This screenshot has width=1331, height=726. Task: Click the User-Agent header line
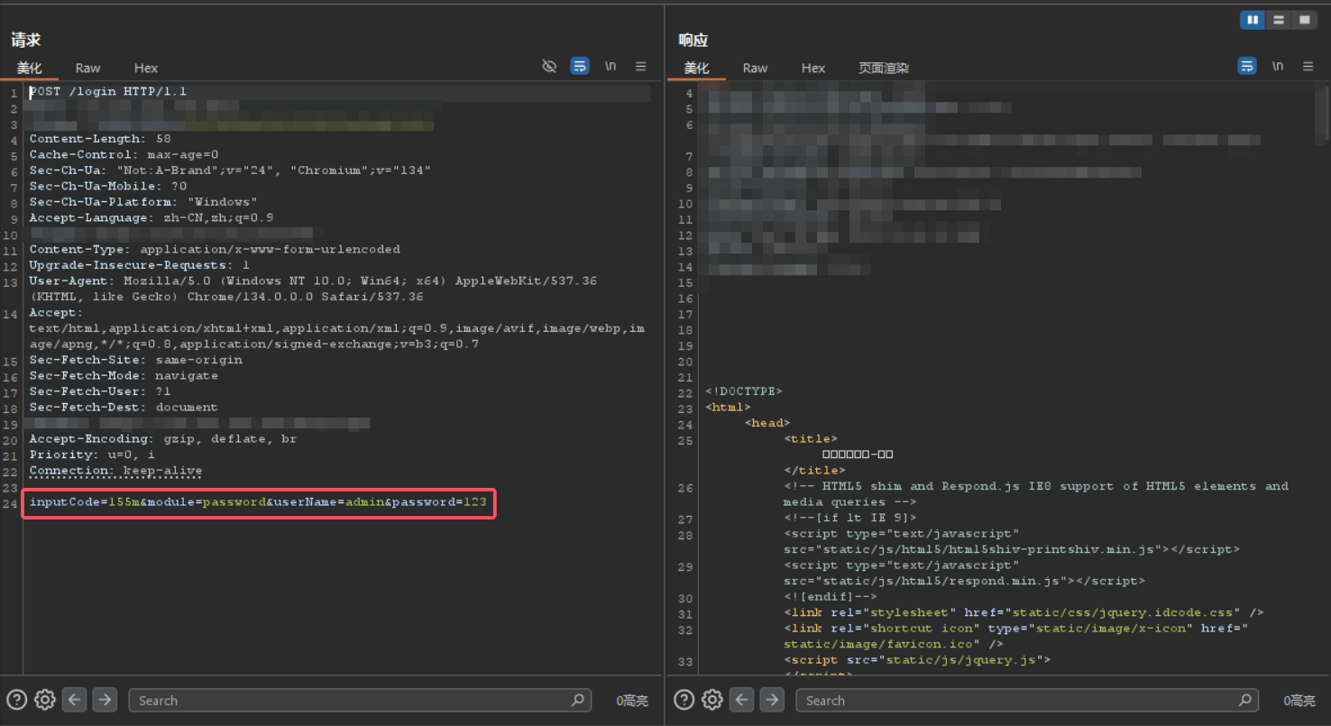(313, 289)
